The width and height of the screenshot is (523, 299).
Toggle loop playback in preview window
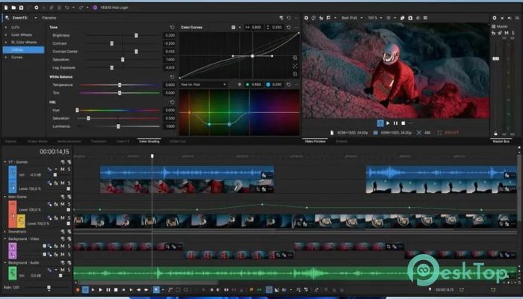(380, 123)
